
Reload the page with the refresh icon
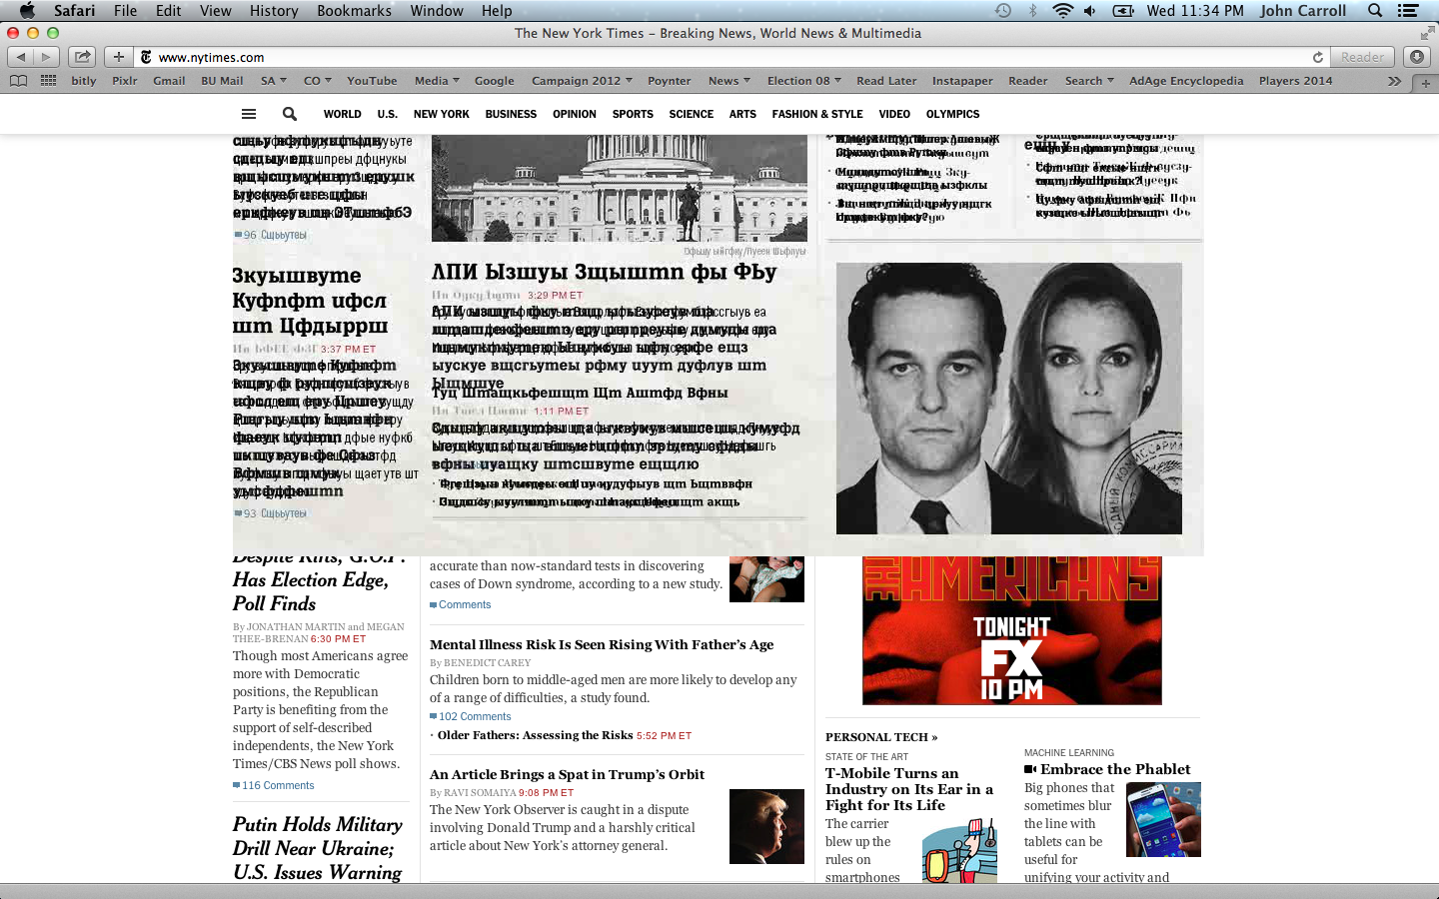pyautogui.click(x=1317, y=57)
